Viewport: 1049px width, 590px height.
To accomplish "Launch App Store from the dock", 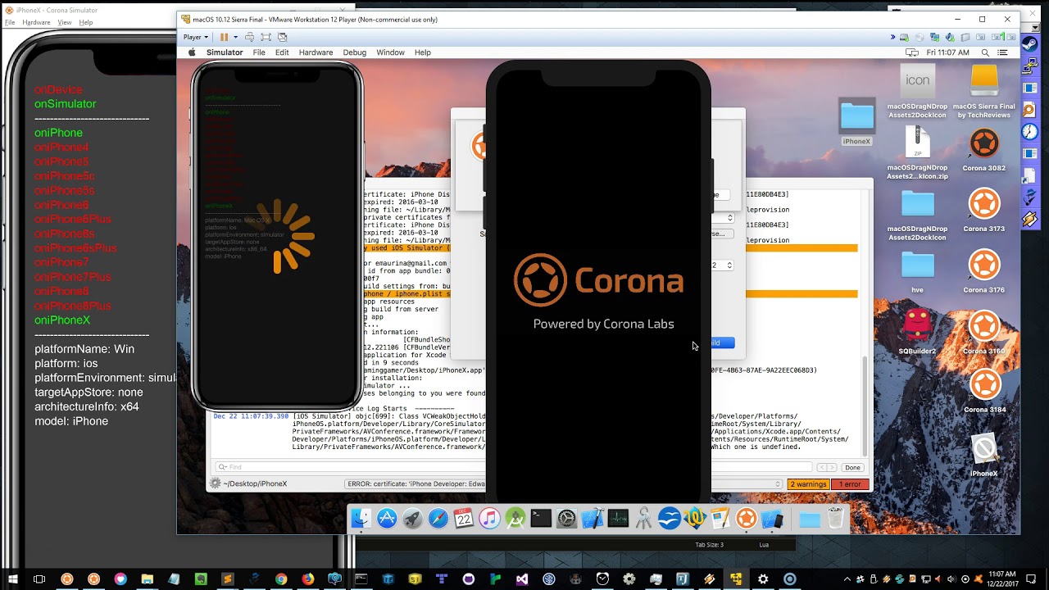I will 387,518.
